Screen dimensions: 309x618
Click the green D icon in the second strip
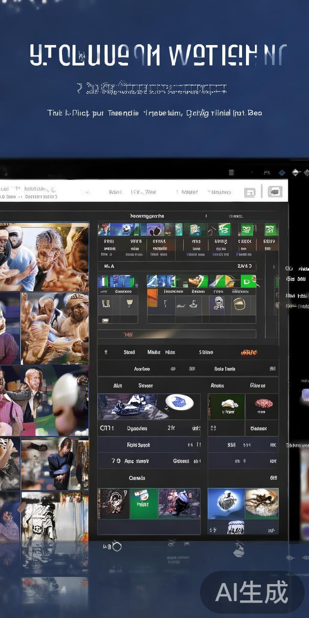tap(248, 282)
